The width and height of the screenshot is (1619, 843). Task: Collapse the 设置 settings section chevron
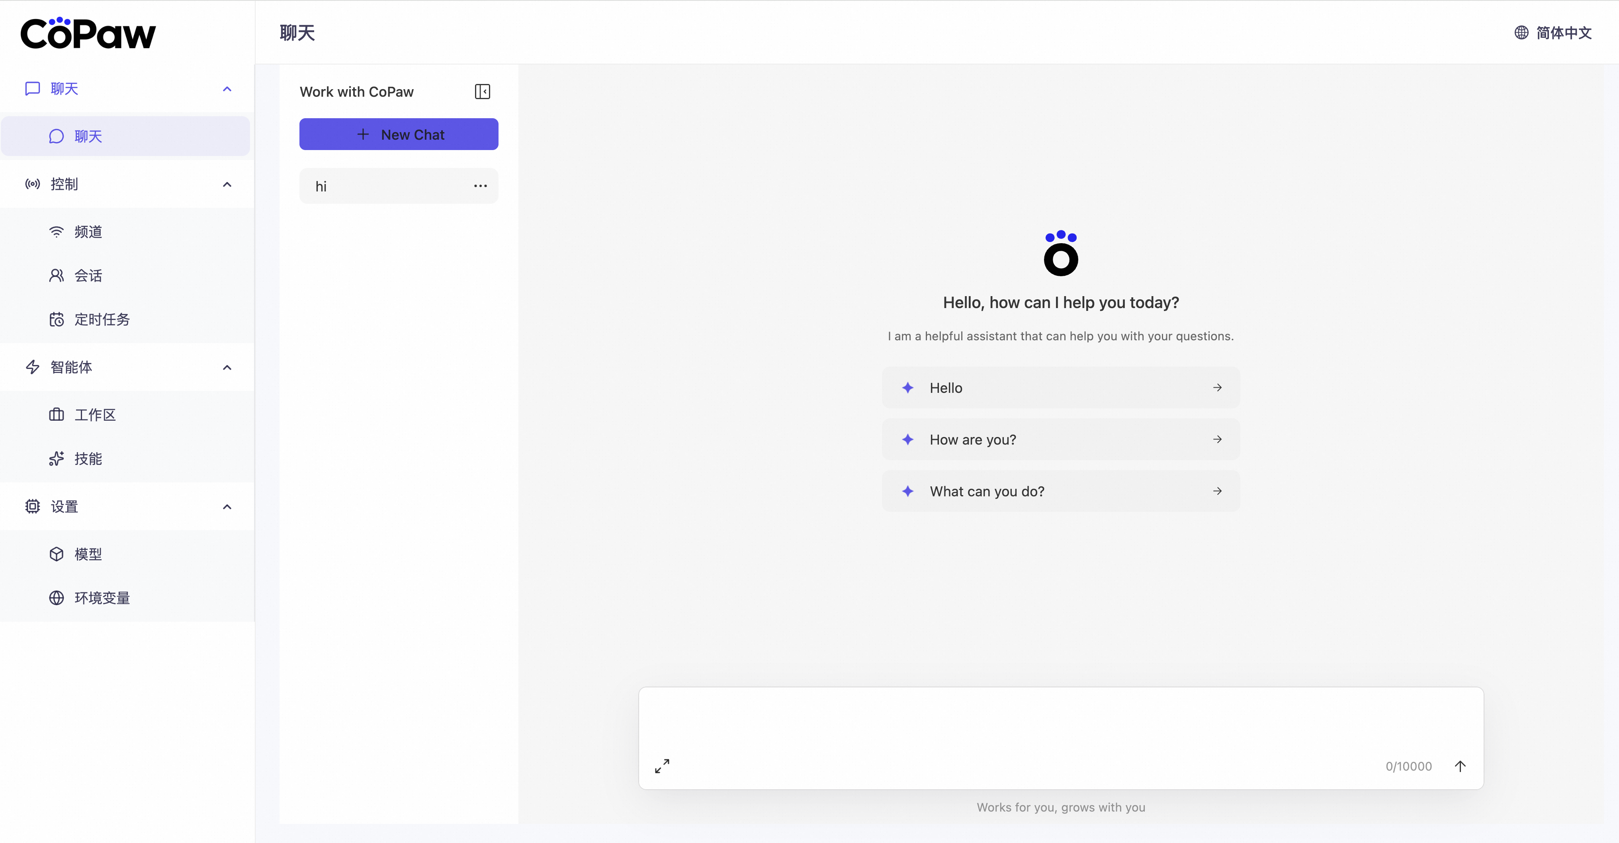[227, 506]
